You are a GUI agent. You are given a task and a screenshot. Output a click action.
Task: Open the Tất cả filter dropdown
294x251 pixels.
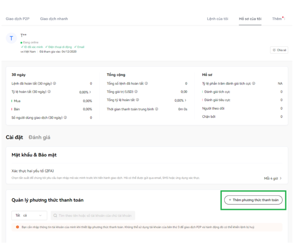29,216
